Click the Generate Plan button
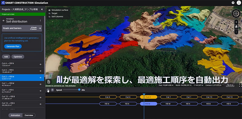This screenshot has height=119, width=242. pos(13,47)
